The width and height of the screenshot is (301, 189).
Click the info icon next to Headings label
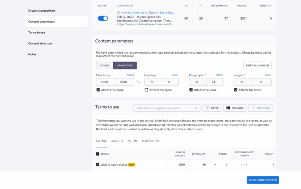click(158, 75)
